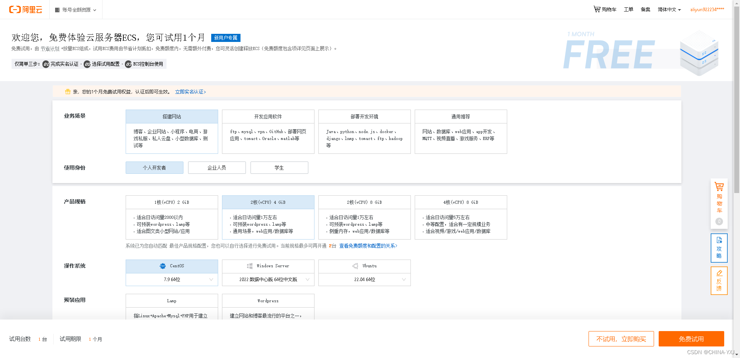Open the side shopping cart widget
Image resolution: width=740 pixels, height=358 pixels.
click(x=719, y=203)
